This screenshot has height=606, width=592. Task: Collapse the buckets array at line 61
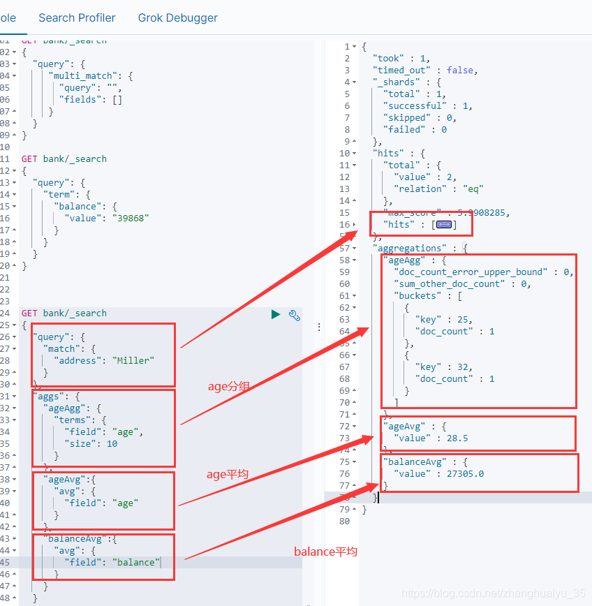tap(355, 295)
